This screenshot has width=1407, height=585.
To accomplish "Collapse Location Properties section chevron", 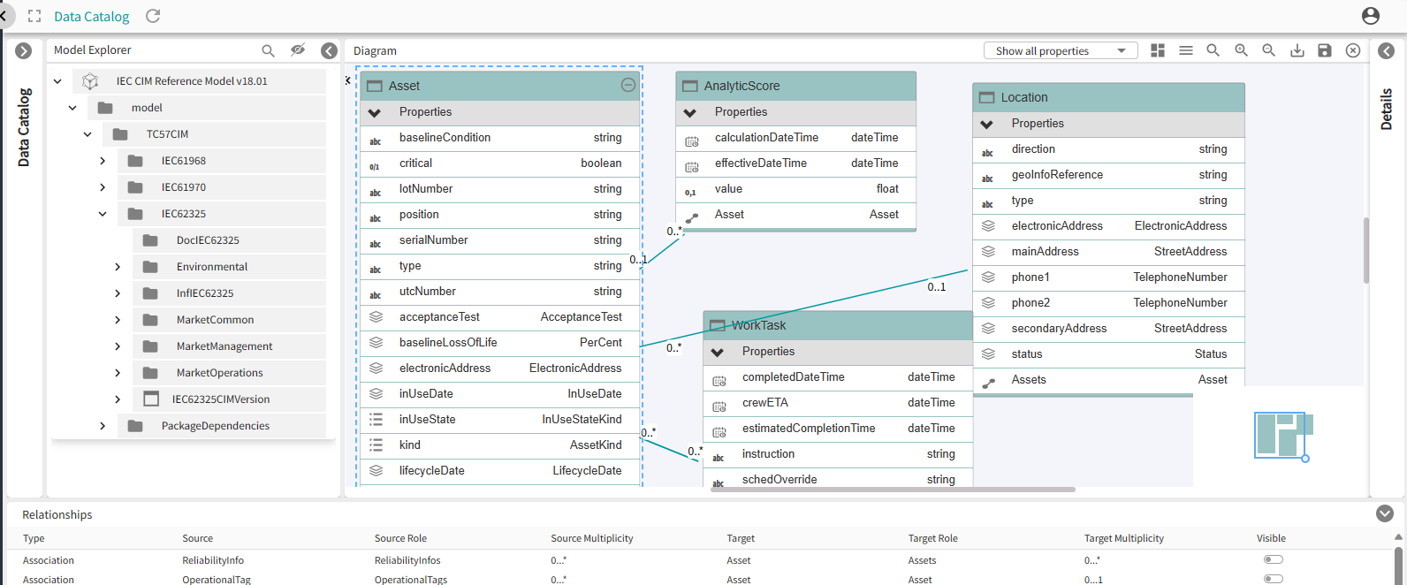I will 987,125.
